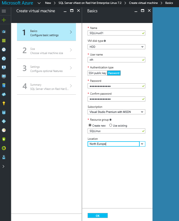Viewport: 179px width, 221px height.
Task: Expand the Microsoft Azure logo dropdown chevron
Action: click(39, 3)
